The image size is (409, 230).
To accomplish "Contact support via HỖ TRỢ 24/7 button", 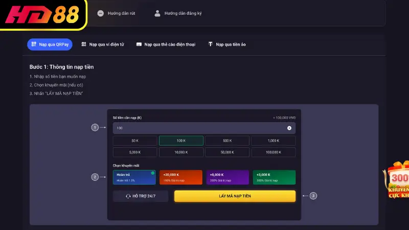I will [141, 196].
